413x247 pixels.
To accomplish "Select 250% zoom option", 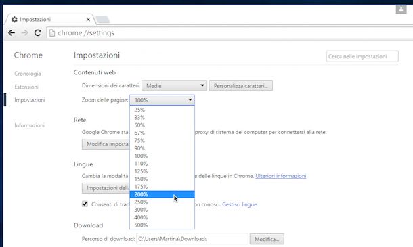I will (x=162, y=202).
